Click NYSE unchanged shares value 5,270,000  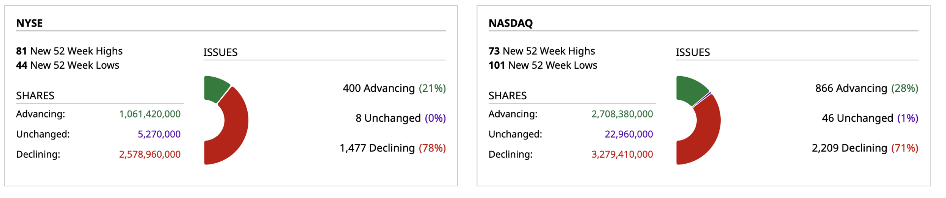click(159, 134)
